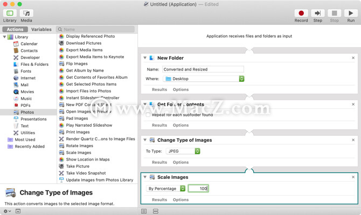This screenshot has width=361, height=215.
Task: Select Take Video Snapshot action
Action: (86, 173)
